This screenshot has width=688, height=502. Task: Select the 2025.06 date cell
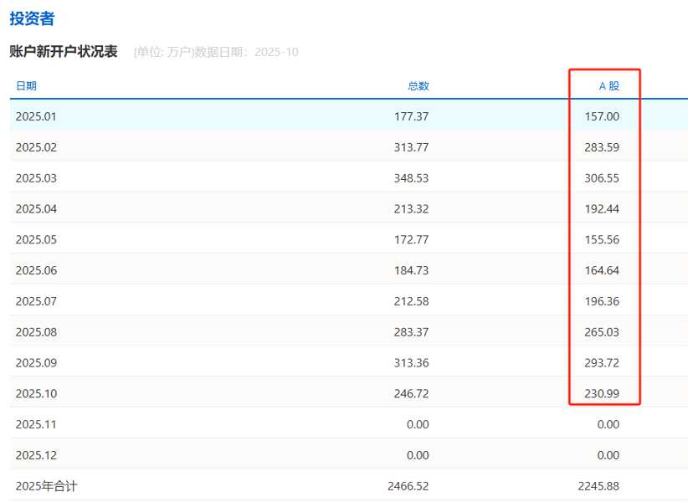(x=36, y=270)
